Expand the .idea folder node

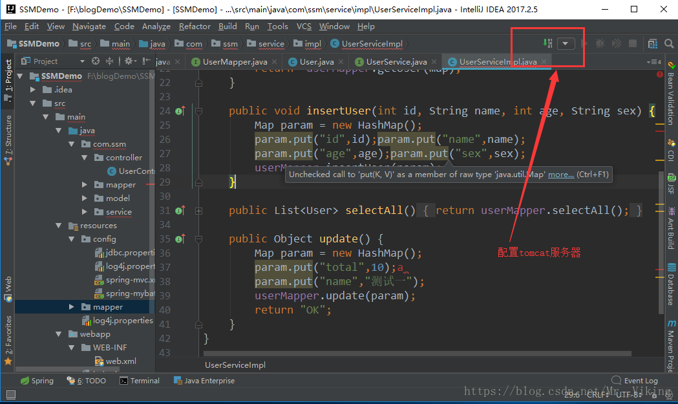33,90
